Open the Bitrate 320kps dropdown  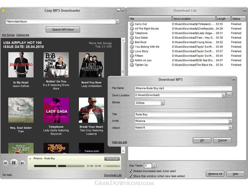(162, 103)
